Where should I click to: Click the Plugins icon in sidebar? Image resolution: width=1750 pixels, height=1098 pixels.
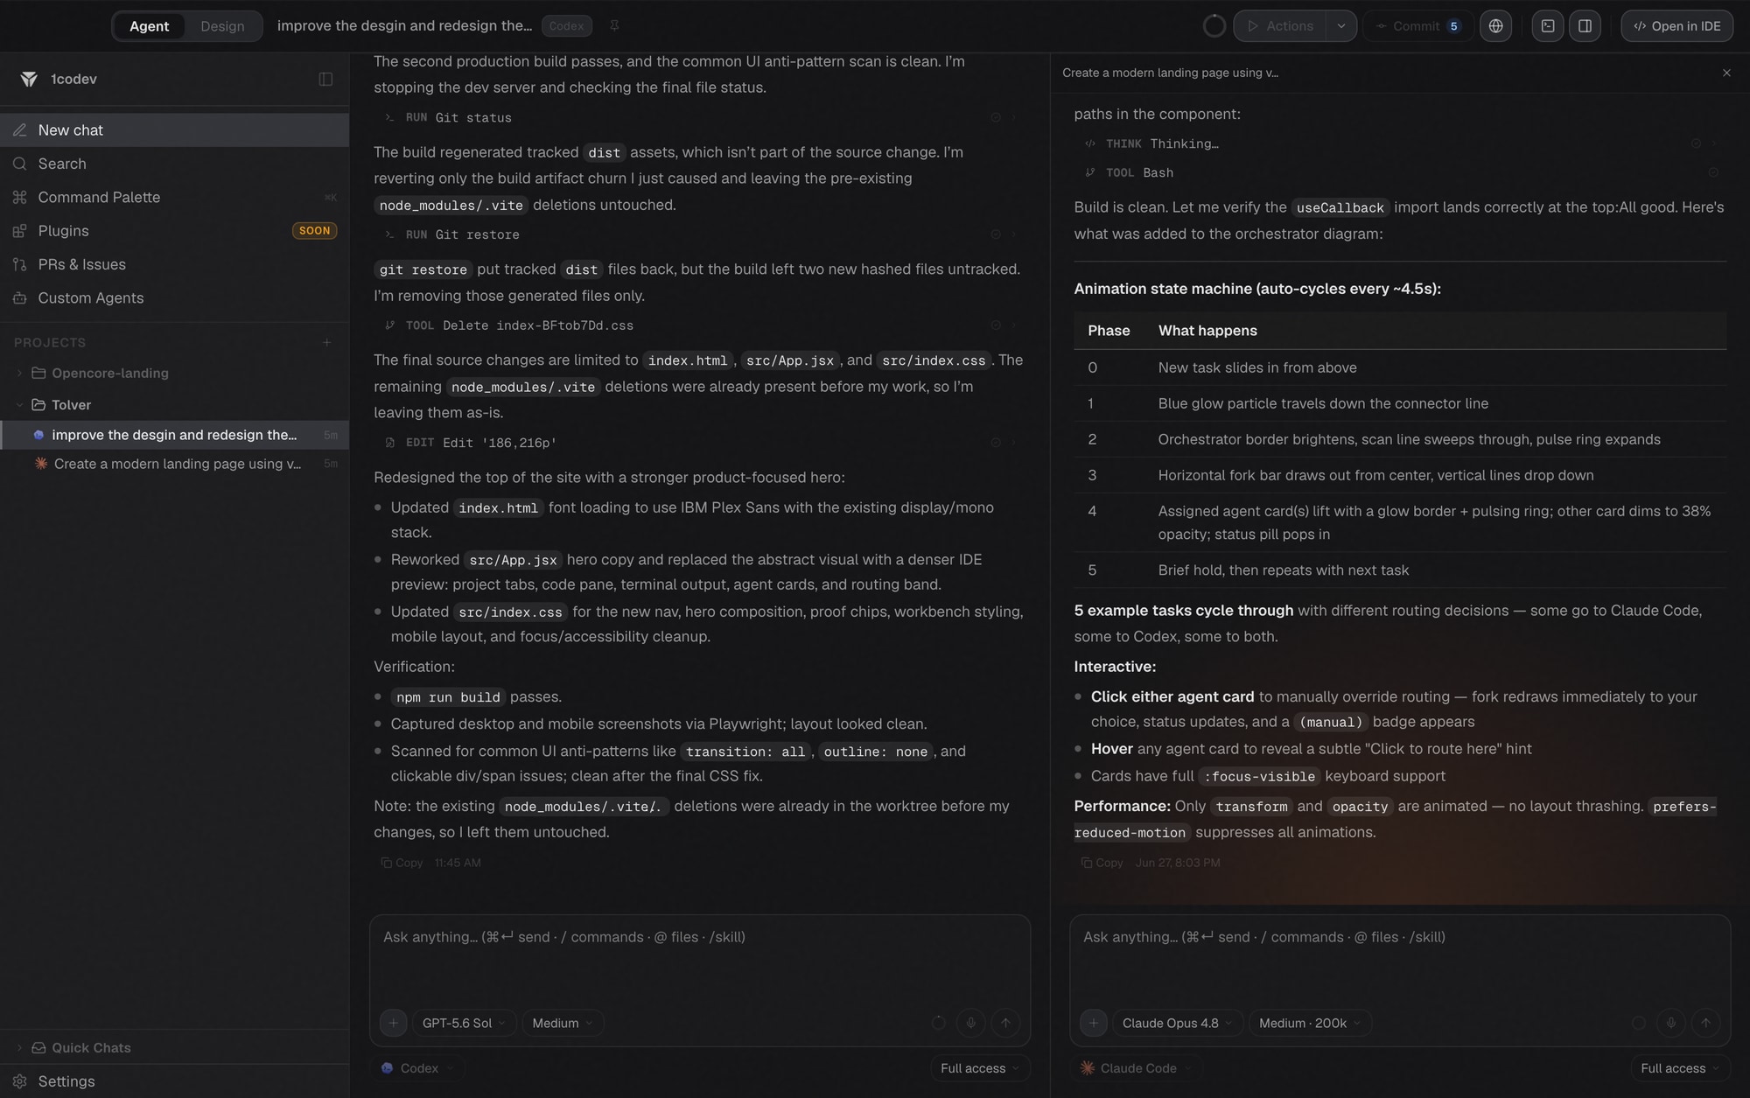(19, 231)
